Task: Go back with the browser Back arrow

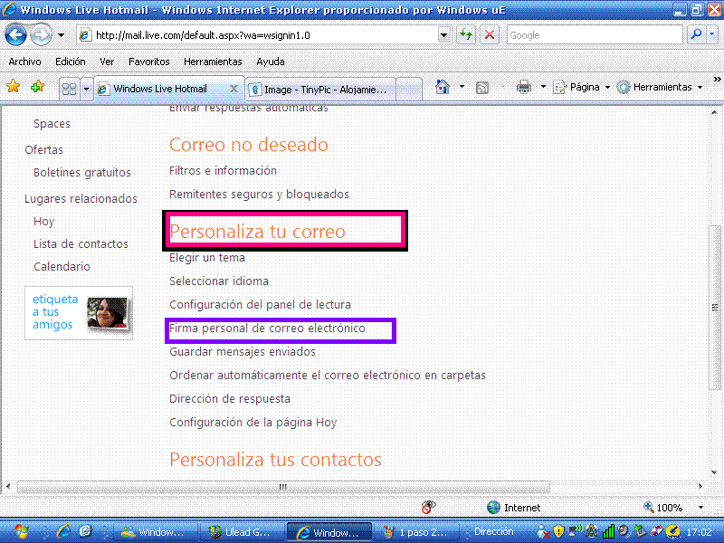Action: (15, 35)
